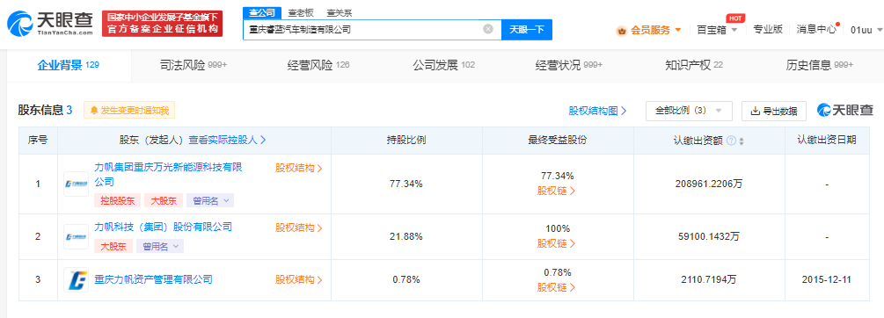Screen dimensions: 884x318
Task: Clear the search box with the X icon
Action: (x=488, y=29)
